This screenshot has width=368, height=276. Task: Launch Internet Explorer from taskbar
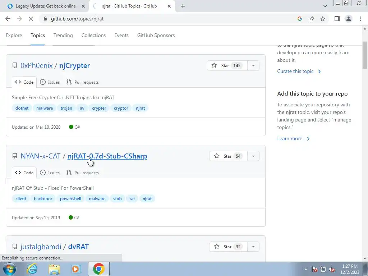(32, 269)
